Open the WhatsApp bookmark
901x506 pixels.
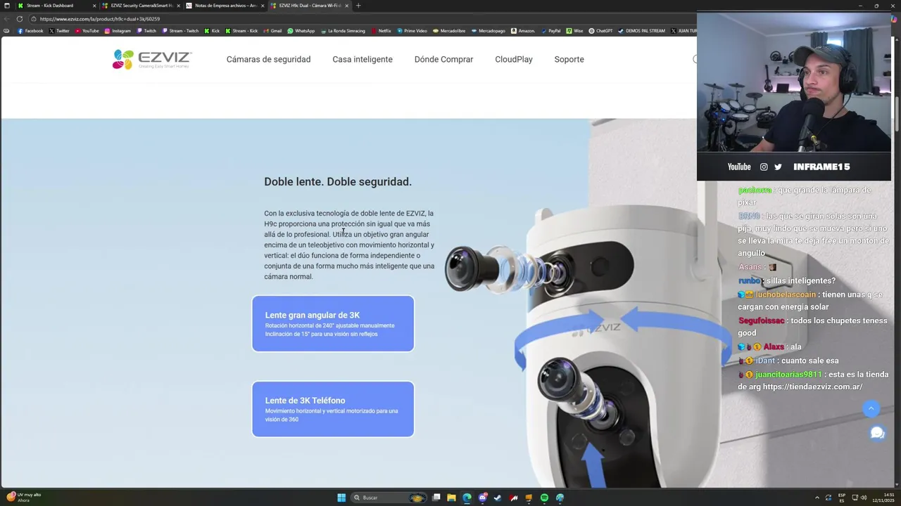pos(301,31)
